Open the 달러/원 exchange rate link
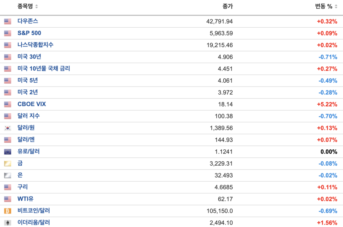 pyautogui.click(x=26, y=128)
